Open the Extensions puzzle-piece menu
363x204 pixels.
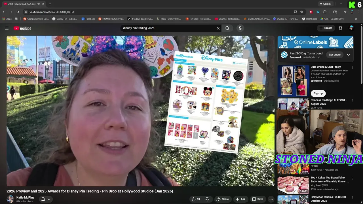coord(325,12)
